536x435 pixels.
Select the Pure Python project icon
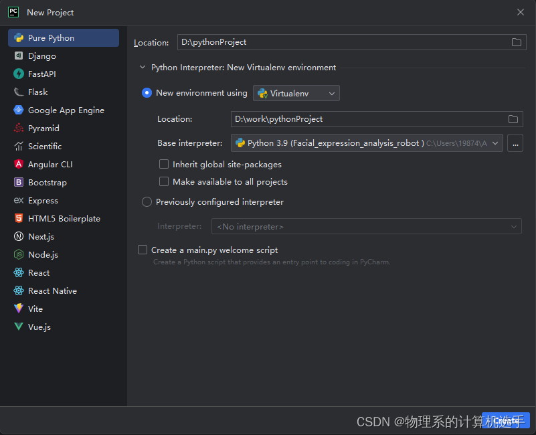coord(19,38)
